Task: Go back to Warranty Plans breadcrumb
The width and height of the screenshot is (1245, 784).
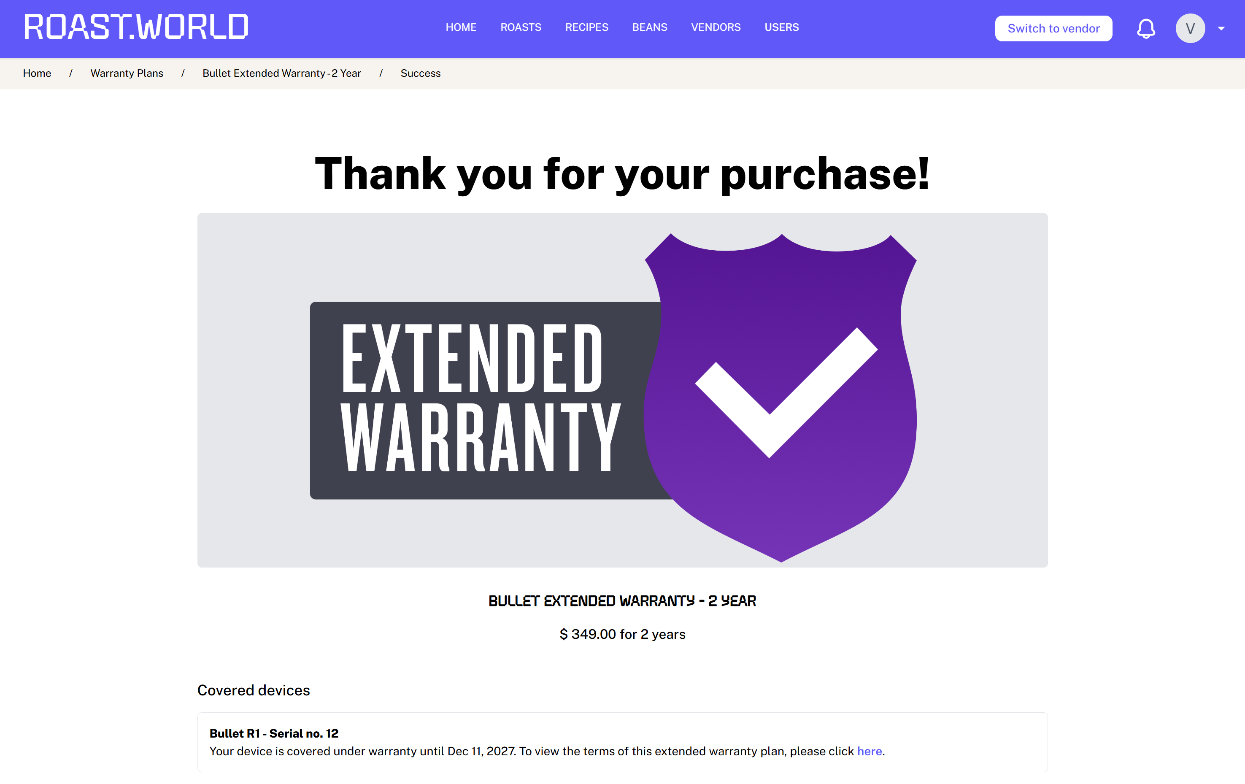Action: [x=127, y=73]
